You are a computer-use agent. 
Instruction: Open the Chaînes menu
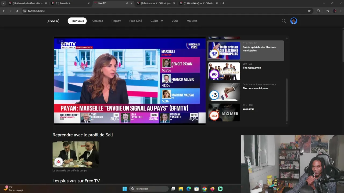[98, 21]
